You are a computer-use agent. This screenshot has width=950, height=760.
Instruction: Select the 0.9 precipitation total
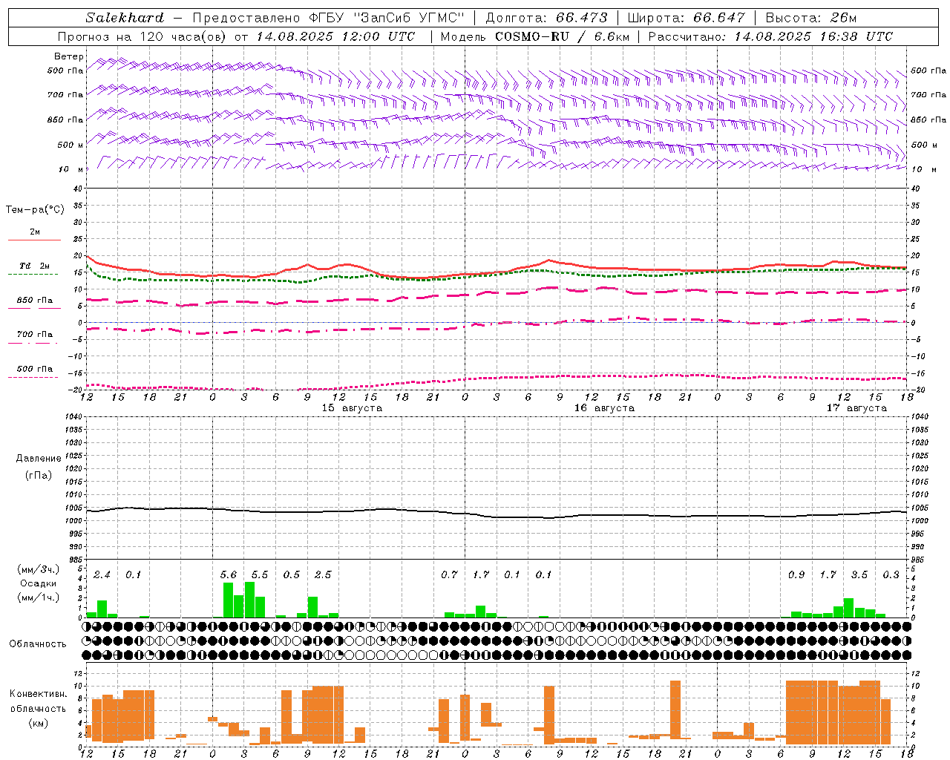[x=796, y=575]
